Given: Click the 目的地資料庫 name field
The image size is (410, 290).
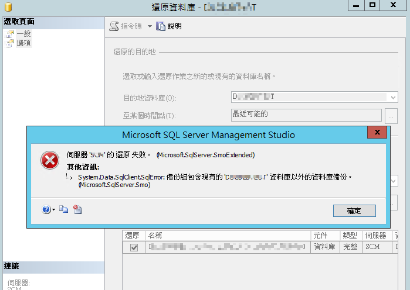Looking at the screenshot, I should 309,97.
